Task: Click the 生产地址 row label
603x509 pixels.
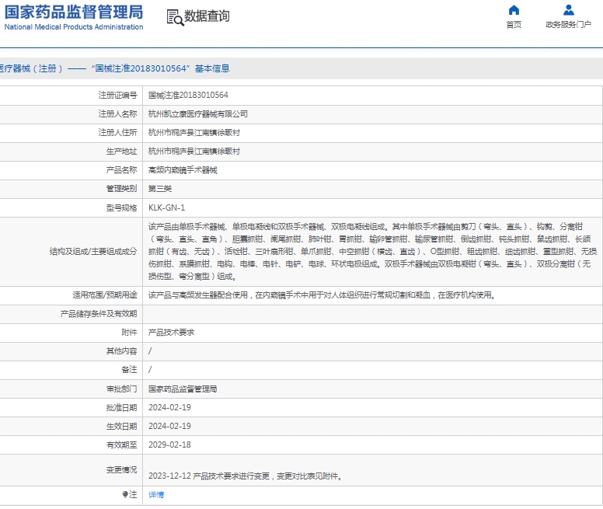Action: [121, 151]
